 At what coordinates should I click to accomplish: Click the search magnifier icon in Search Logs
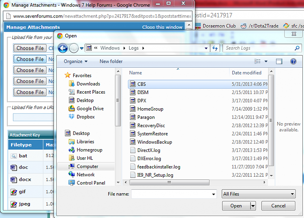[x=297, y=48]
